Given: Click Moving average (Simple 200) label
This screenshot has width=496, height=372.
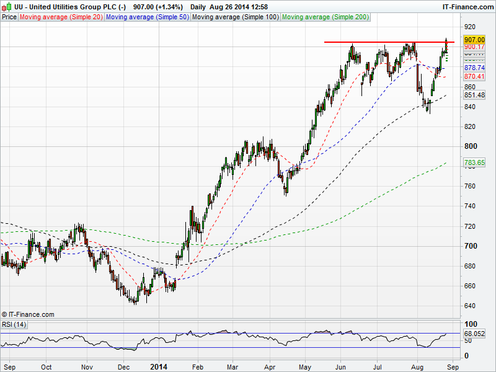Looking at the screenshot, I should click(x=325, y=17).
